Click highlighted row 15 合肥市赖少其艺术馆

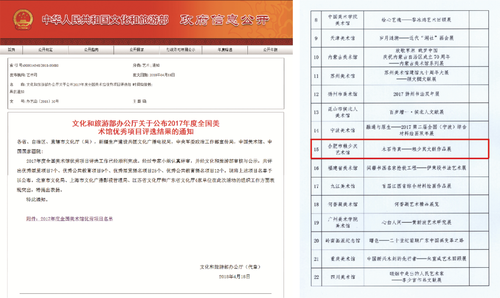[399, 149]
